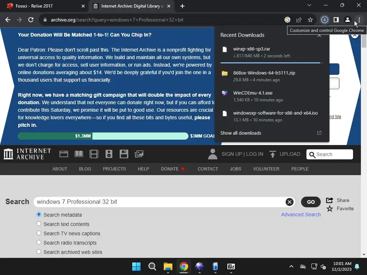Open WinCDEmu-4.1.exe download entry
The height and width of the screenshot is (275, 367).
click(x=272, y=96)
